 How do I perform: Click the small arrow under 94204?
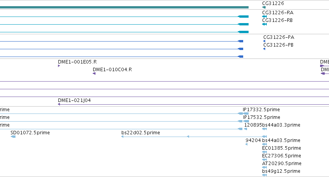(247, 144)
